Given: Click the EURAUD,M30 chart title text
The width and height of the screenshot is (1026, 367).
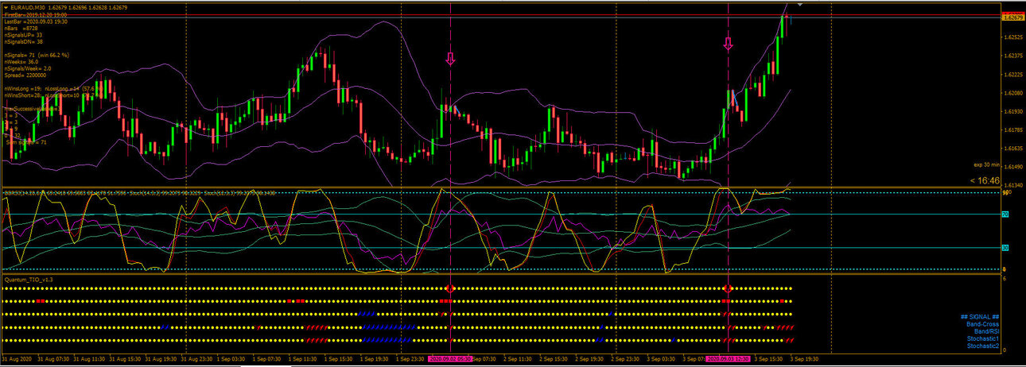Looking at the screenshot, I should point(29,7).
